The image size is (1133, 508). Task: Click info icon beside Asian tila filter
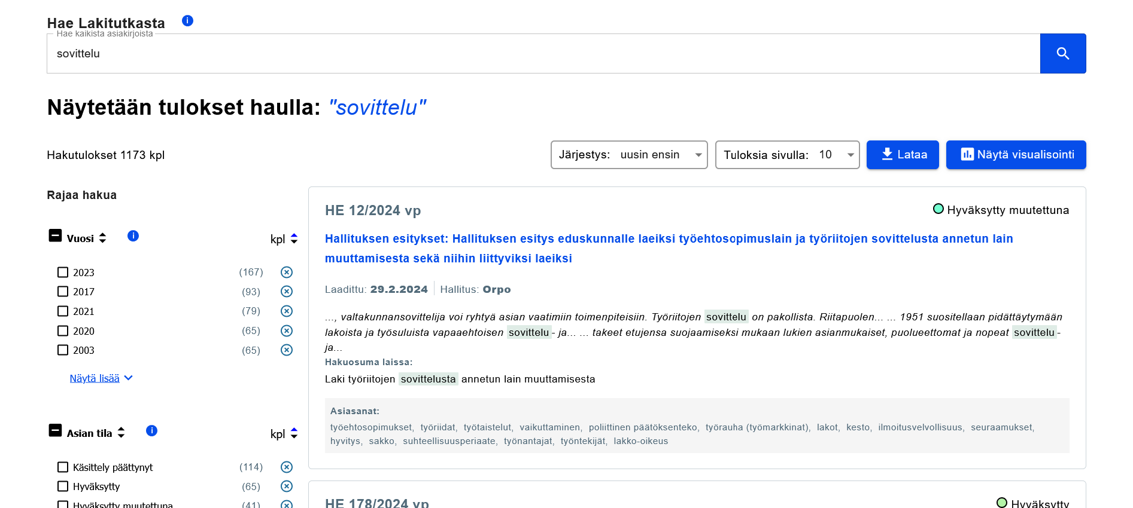(151, 431)
